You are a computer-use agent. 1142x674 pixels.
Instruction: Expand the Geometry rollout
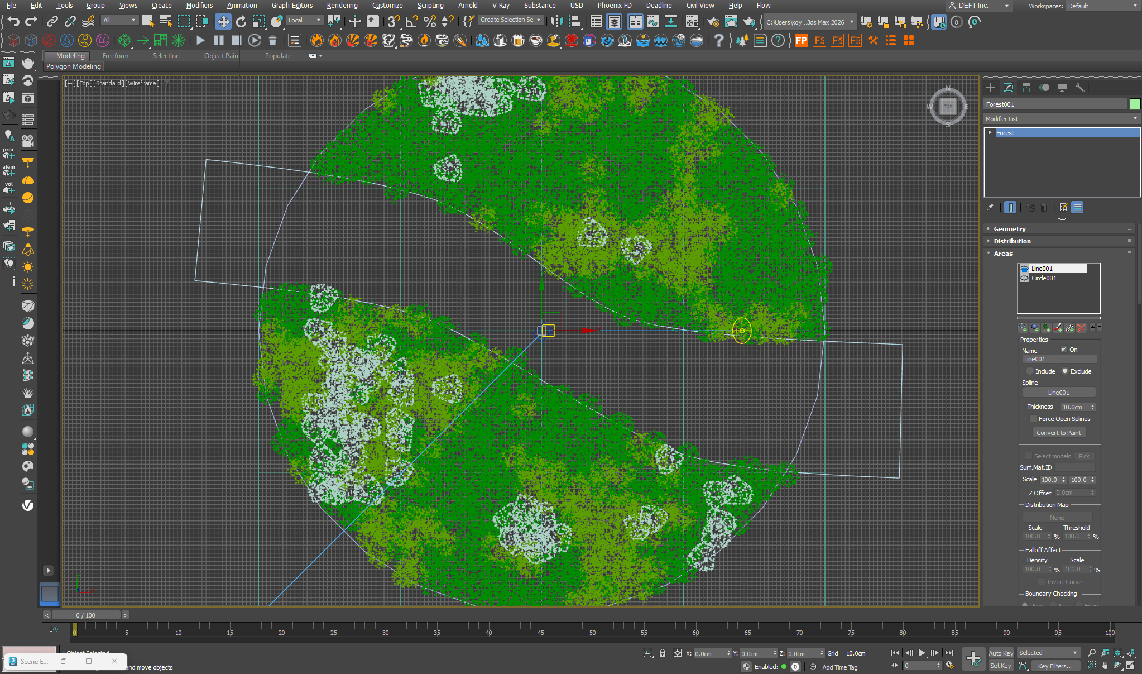(1009, 229)
